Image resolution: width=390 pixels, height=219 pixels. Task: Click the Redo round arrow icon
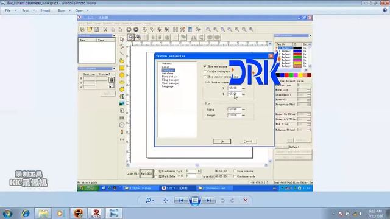(136, 29)
